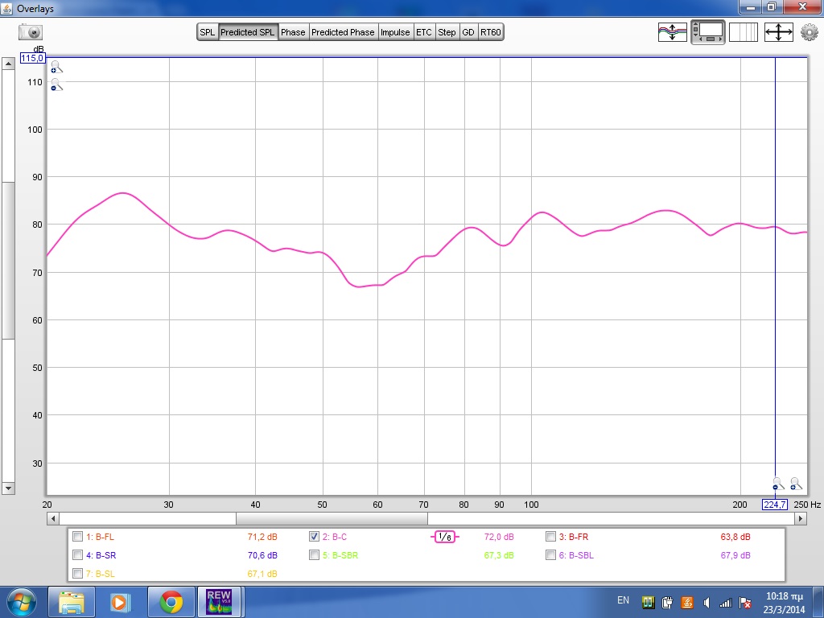The height and width of the screenshot is (618, 824).
Task: Switch to the RT60 tab
Action: tap(490, 32)
